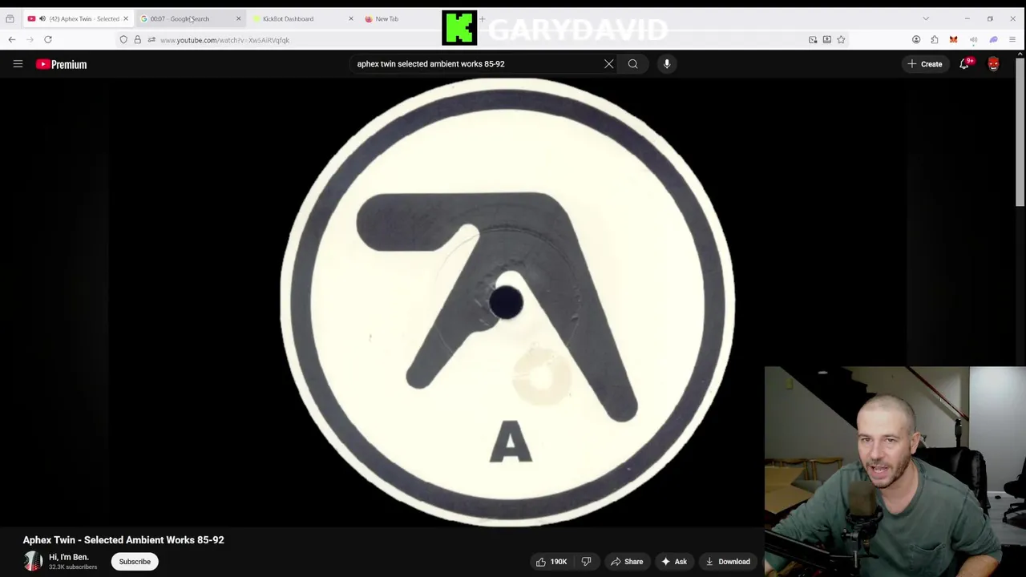Focus the youtube.com address bar URL

click(x=224, y=40)
